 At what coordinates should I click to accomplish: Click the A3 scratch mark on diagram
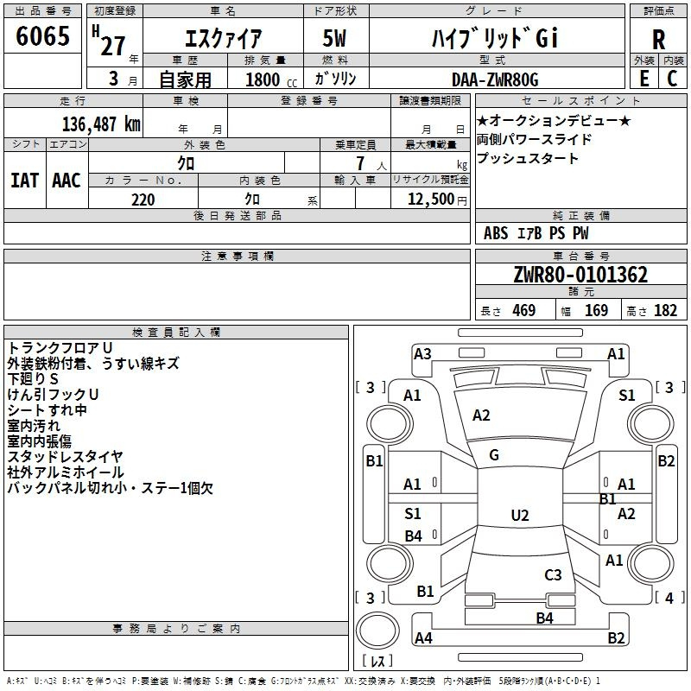coord(422,353)
